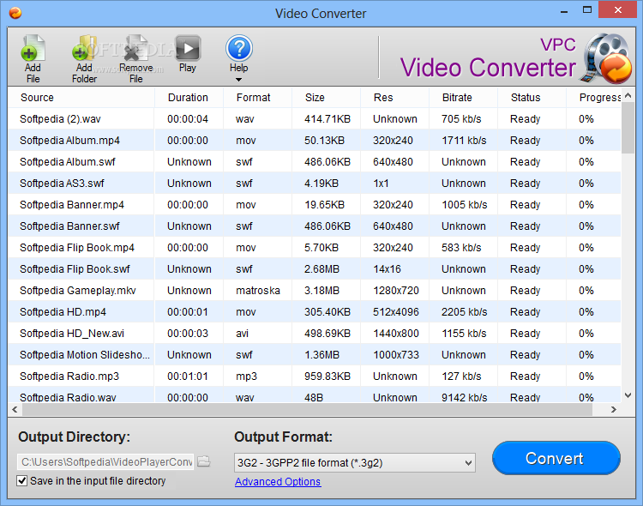This screenshot has width=643, height=506.
Task: Click the 1440x800 resolution cell
Action: [x=396, y=334]
